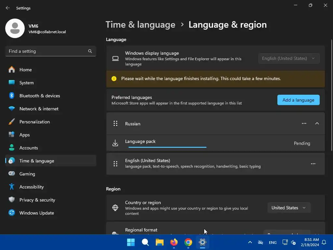
Task: Show hidden system tray icons
Action: (x=250, y=242)
